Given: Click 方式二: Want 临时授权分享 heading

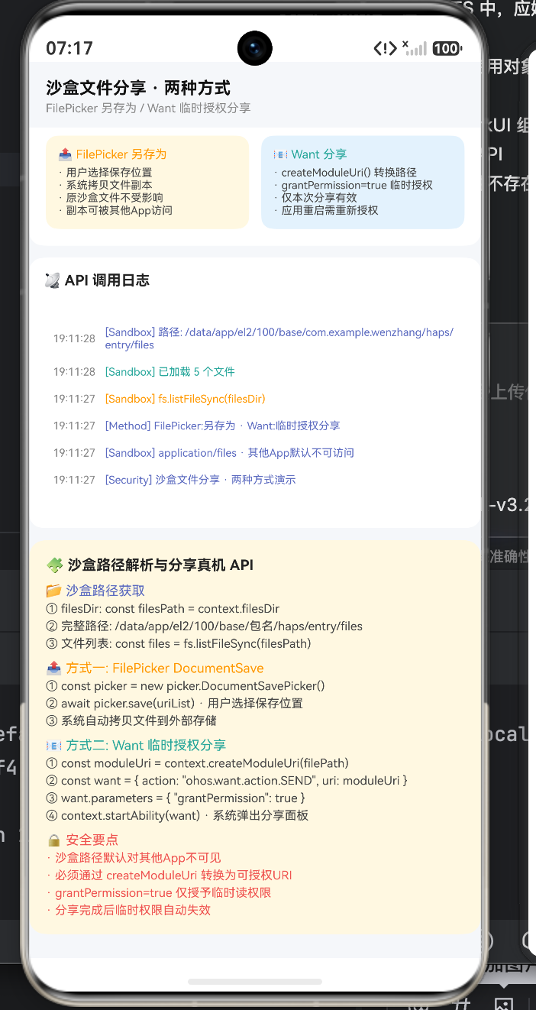Looking at the screenshot, I should click(x=146, y=745).
